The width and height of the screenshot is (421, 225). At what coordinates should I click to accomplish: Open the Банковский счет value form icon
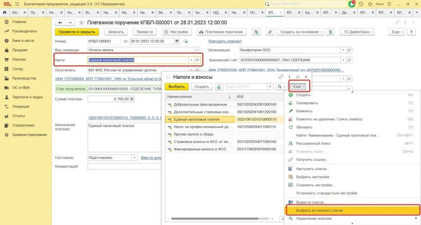[x=349, y=60]
